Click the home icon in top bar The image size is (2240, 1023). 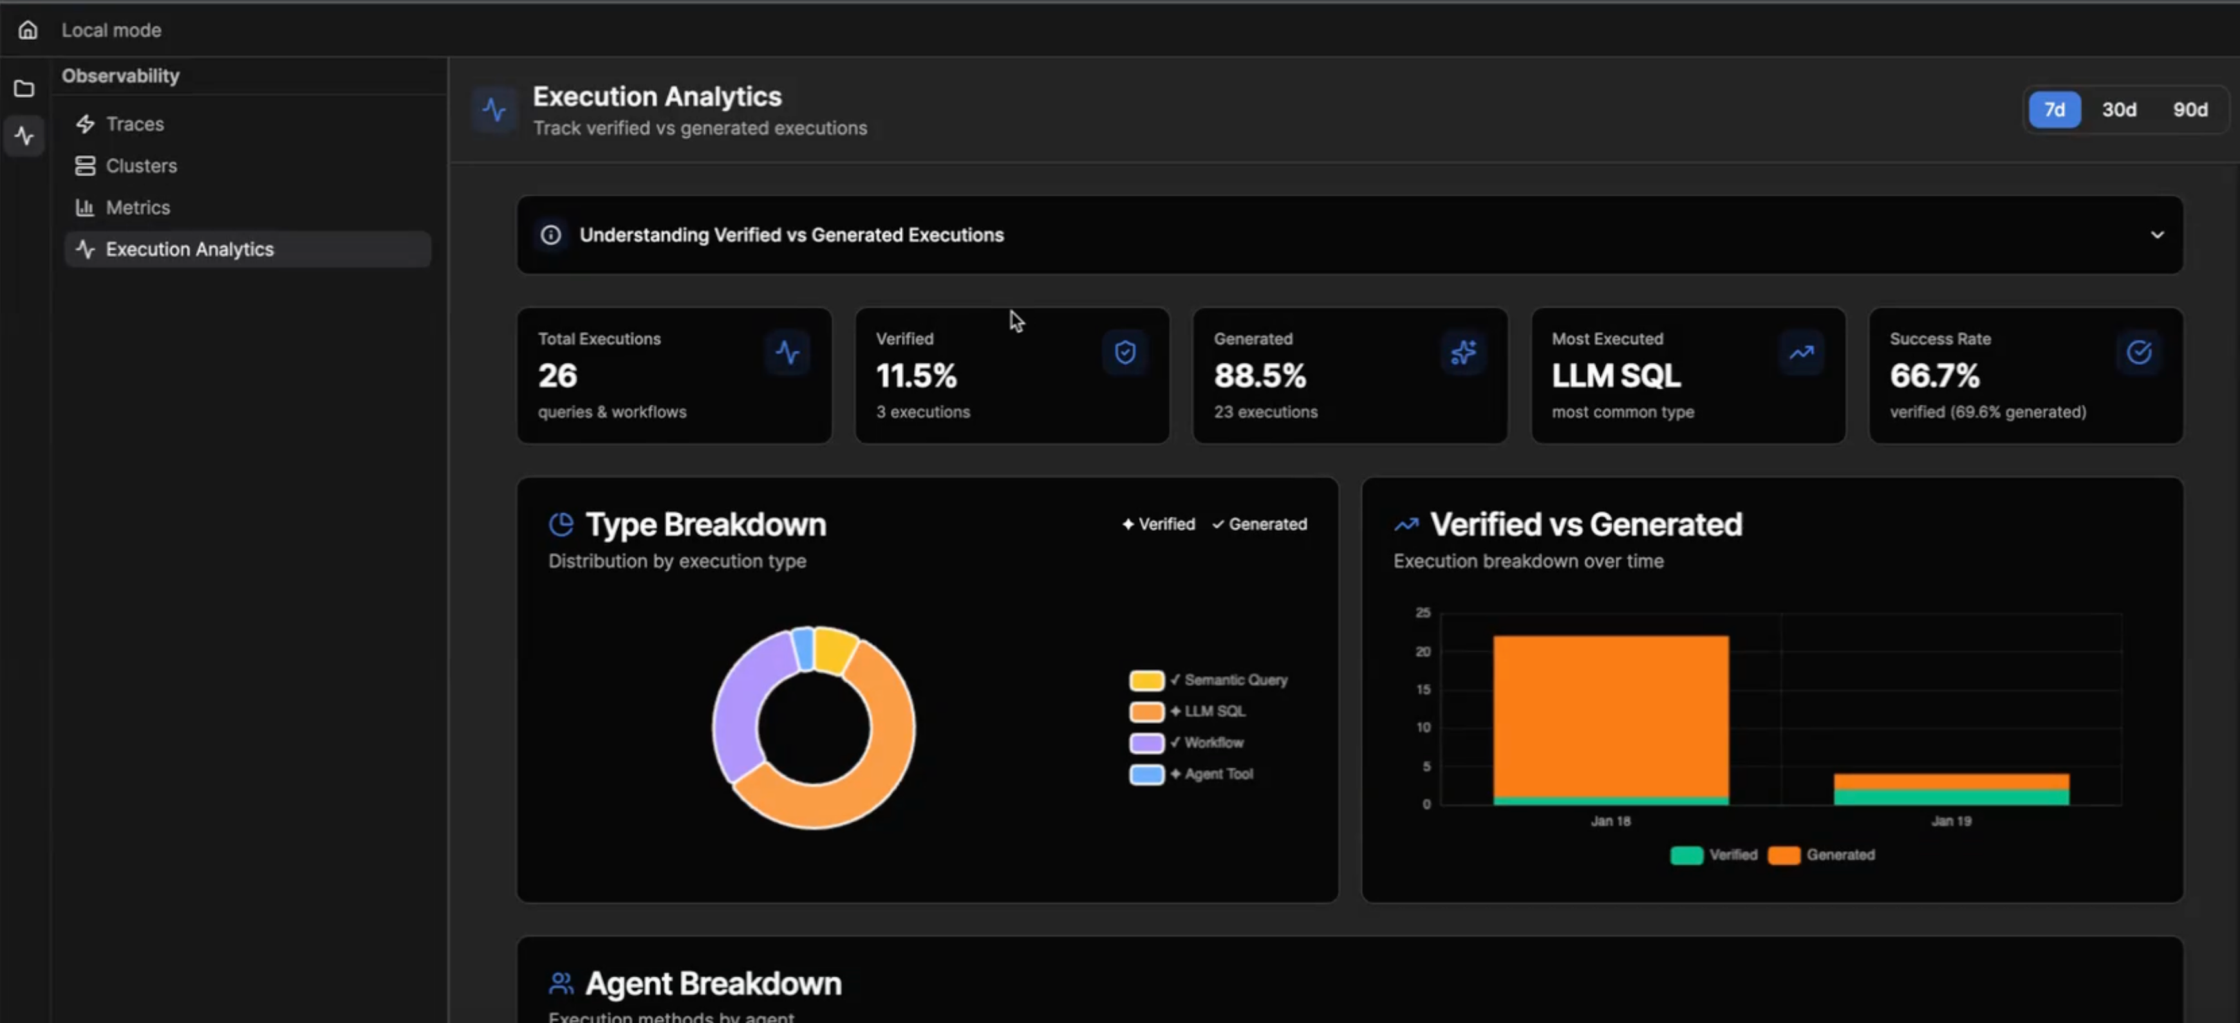point(28,30)
